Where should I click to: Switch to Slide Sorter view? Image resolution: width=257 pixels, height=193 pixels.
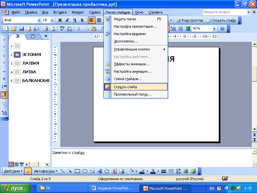tap(17, 164)
